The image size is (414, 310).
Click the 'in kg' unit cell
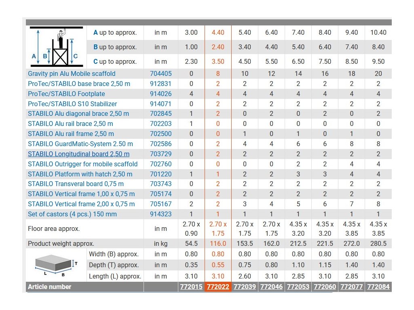coord(161,243)
